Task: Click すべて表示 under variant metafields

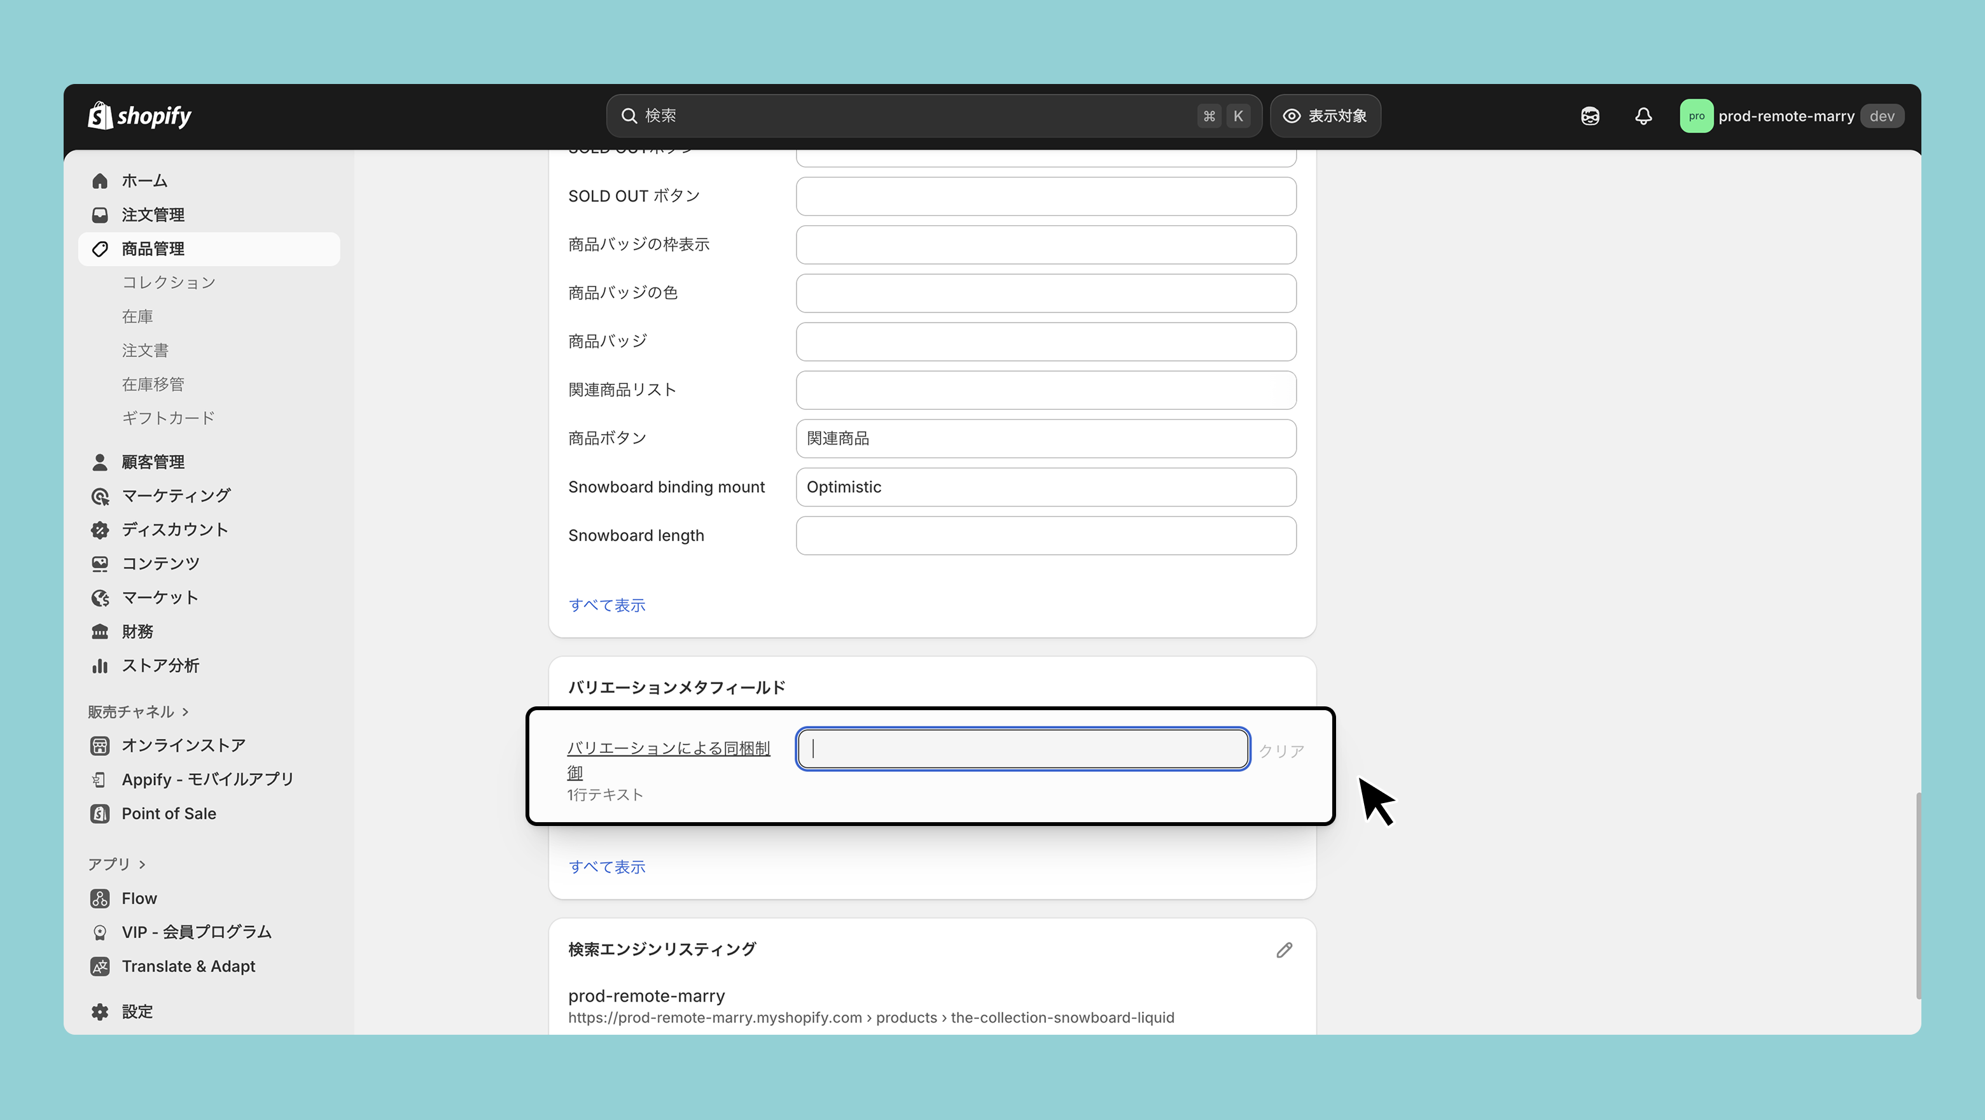Action: 606,866
